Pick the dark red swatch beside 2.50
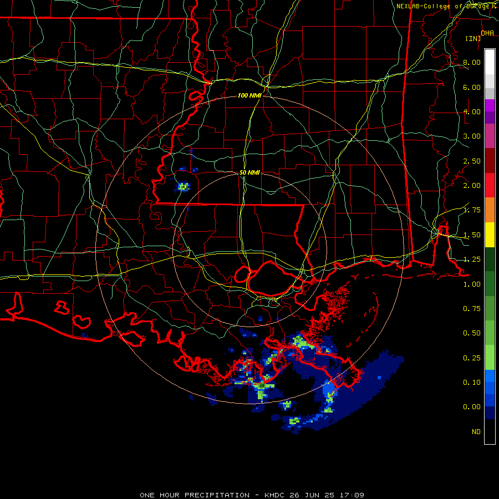499x499 pixels. [x=490, y=161]
